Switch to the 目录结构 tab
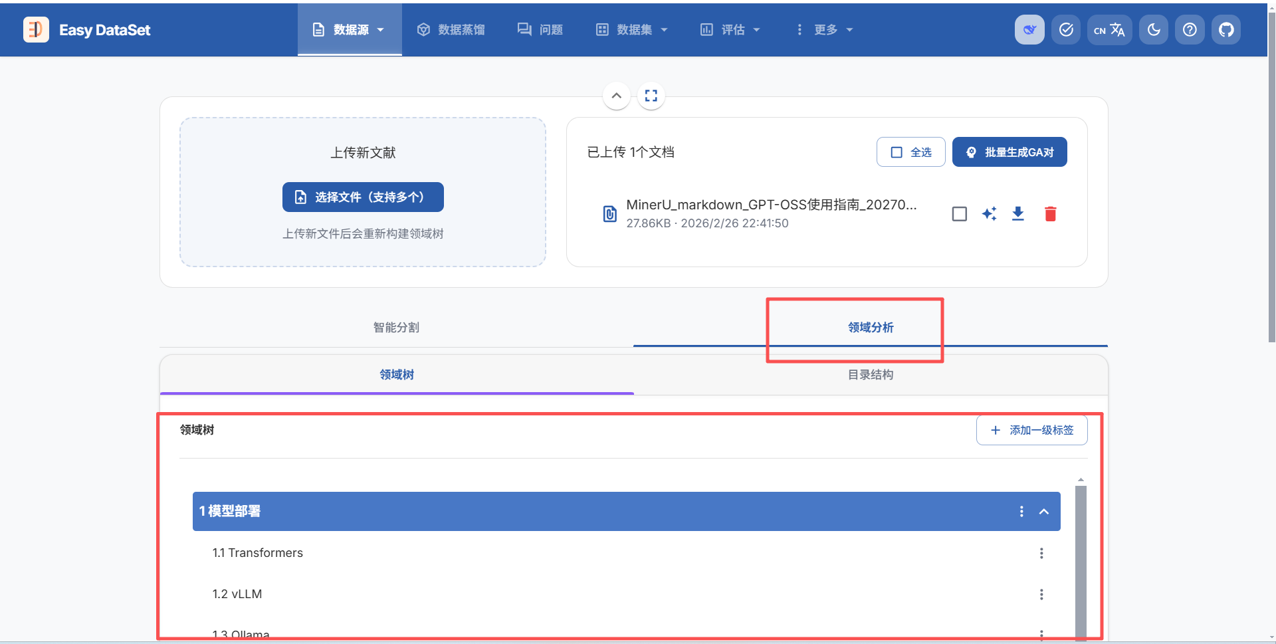The image size is (1276, 644). tap(871, 374)
